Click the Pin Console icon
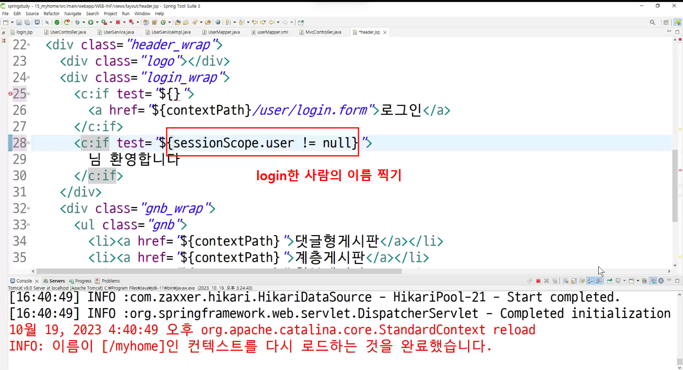Image resolution: width=683 pixels, height=370 pixels. click(609, 281)
